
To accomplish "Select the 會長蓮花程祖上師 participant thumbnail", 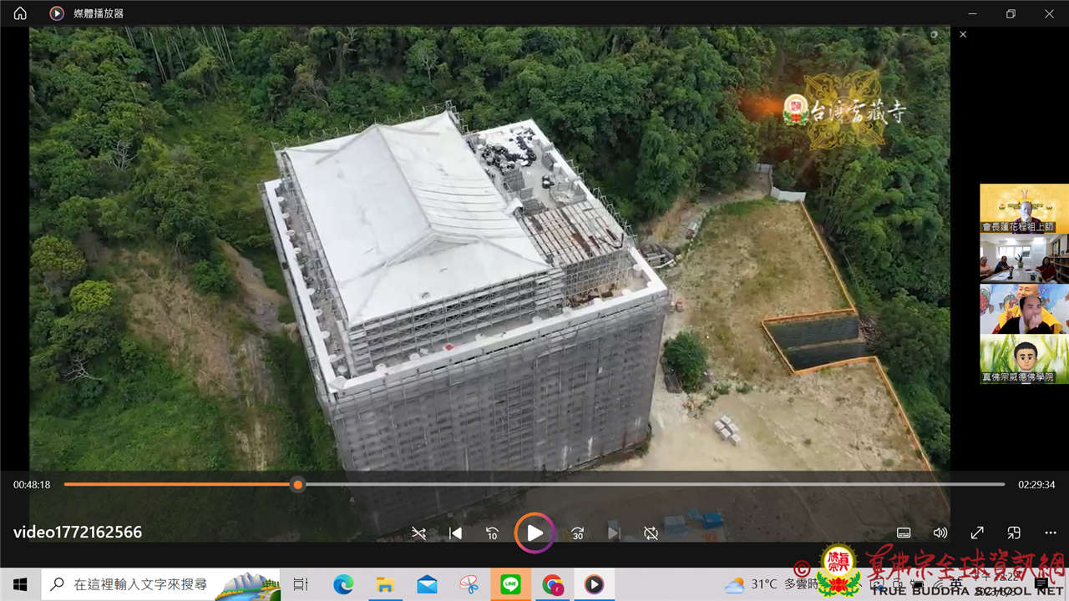I will pos(1024,209).
